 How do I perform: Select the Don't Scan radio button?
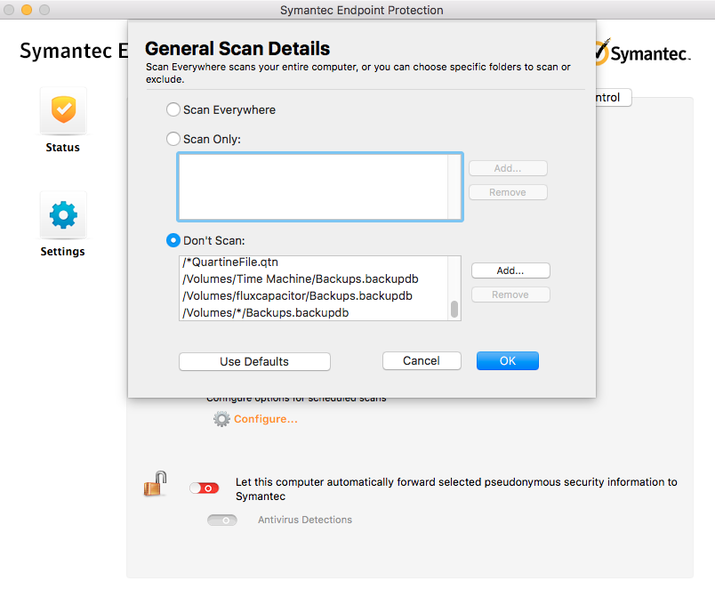(173, 240)
